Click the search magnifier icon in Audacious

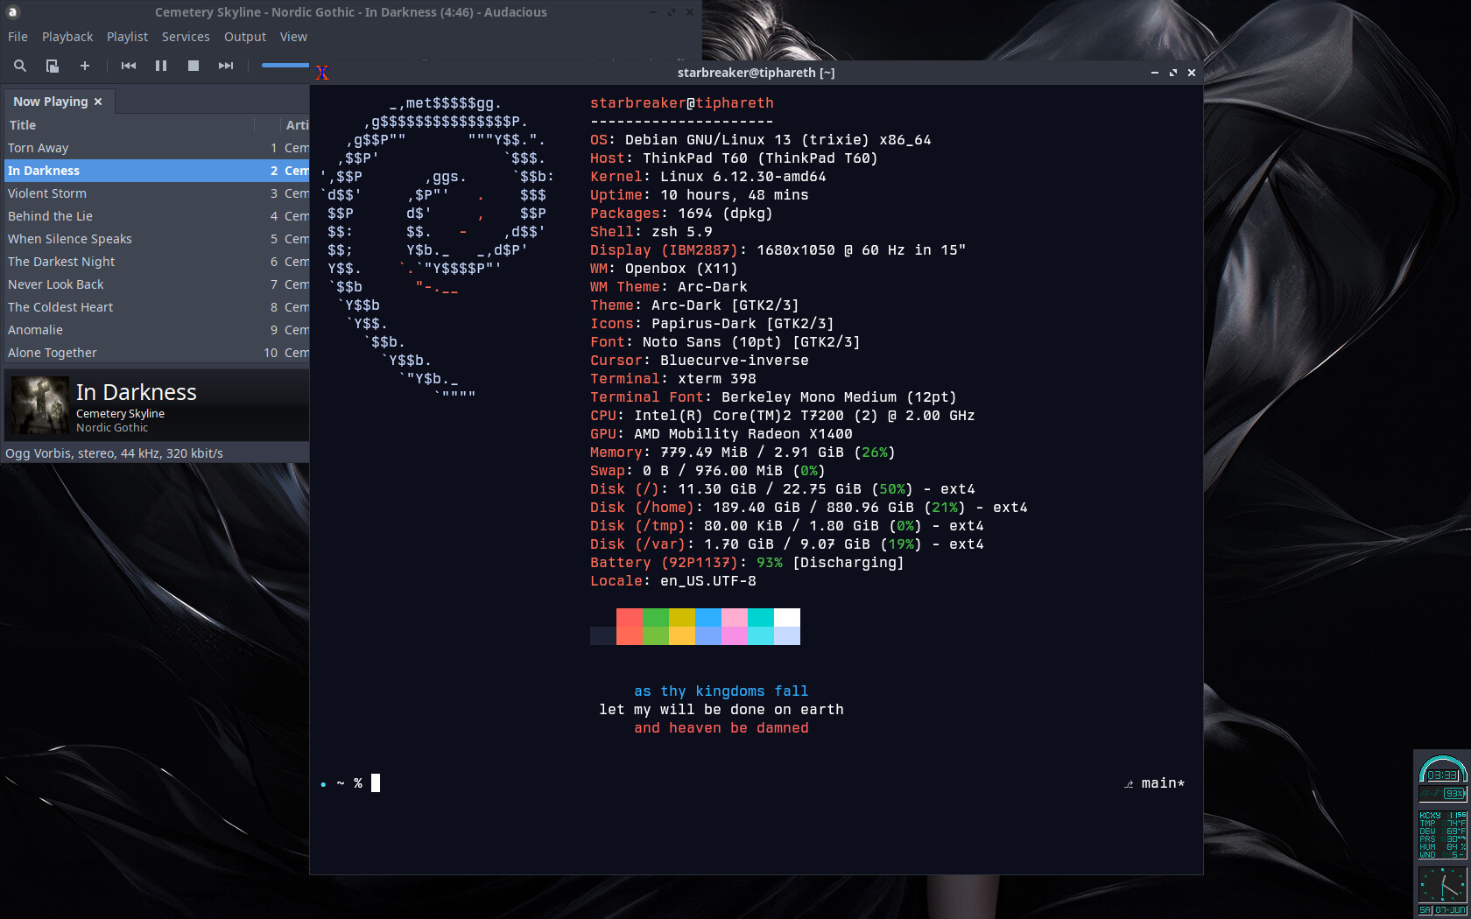[20, 66]
